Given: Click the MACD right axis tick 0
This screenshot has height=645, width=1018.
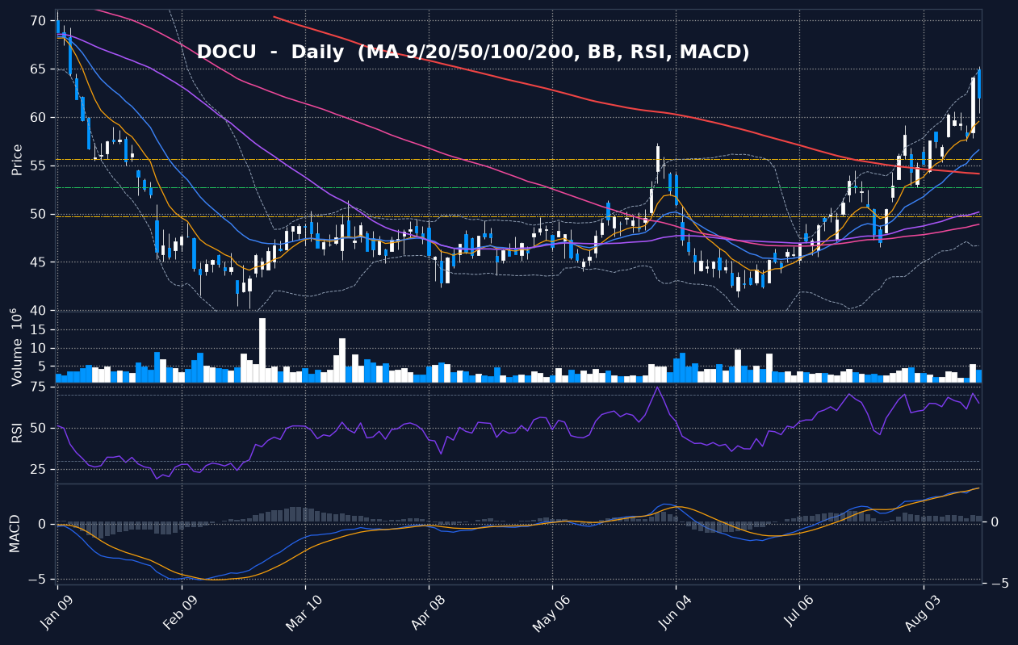Looking at the screenshot, I should coord(995,522).
